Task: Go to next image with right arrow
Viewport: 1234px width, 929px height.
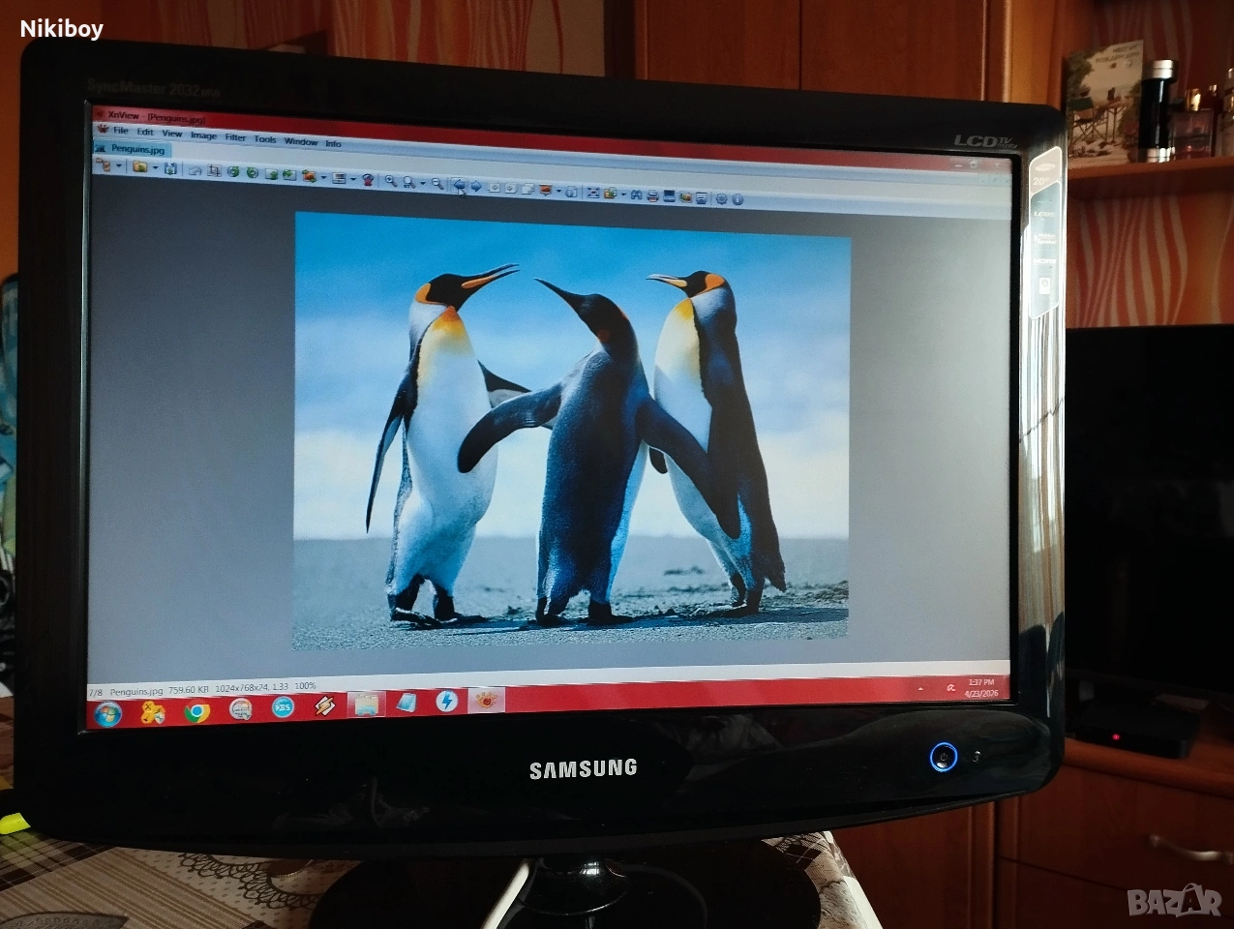Action: [x=476, y=185]
